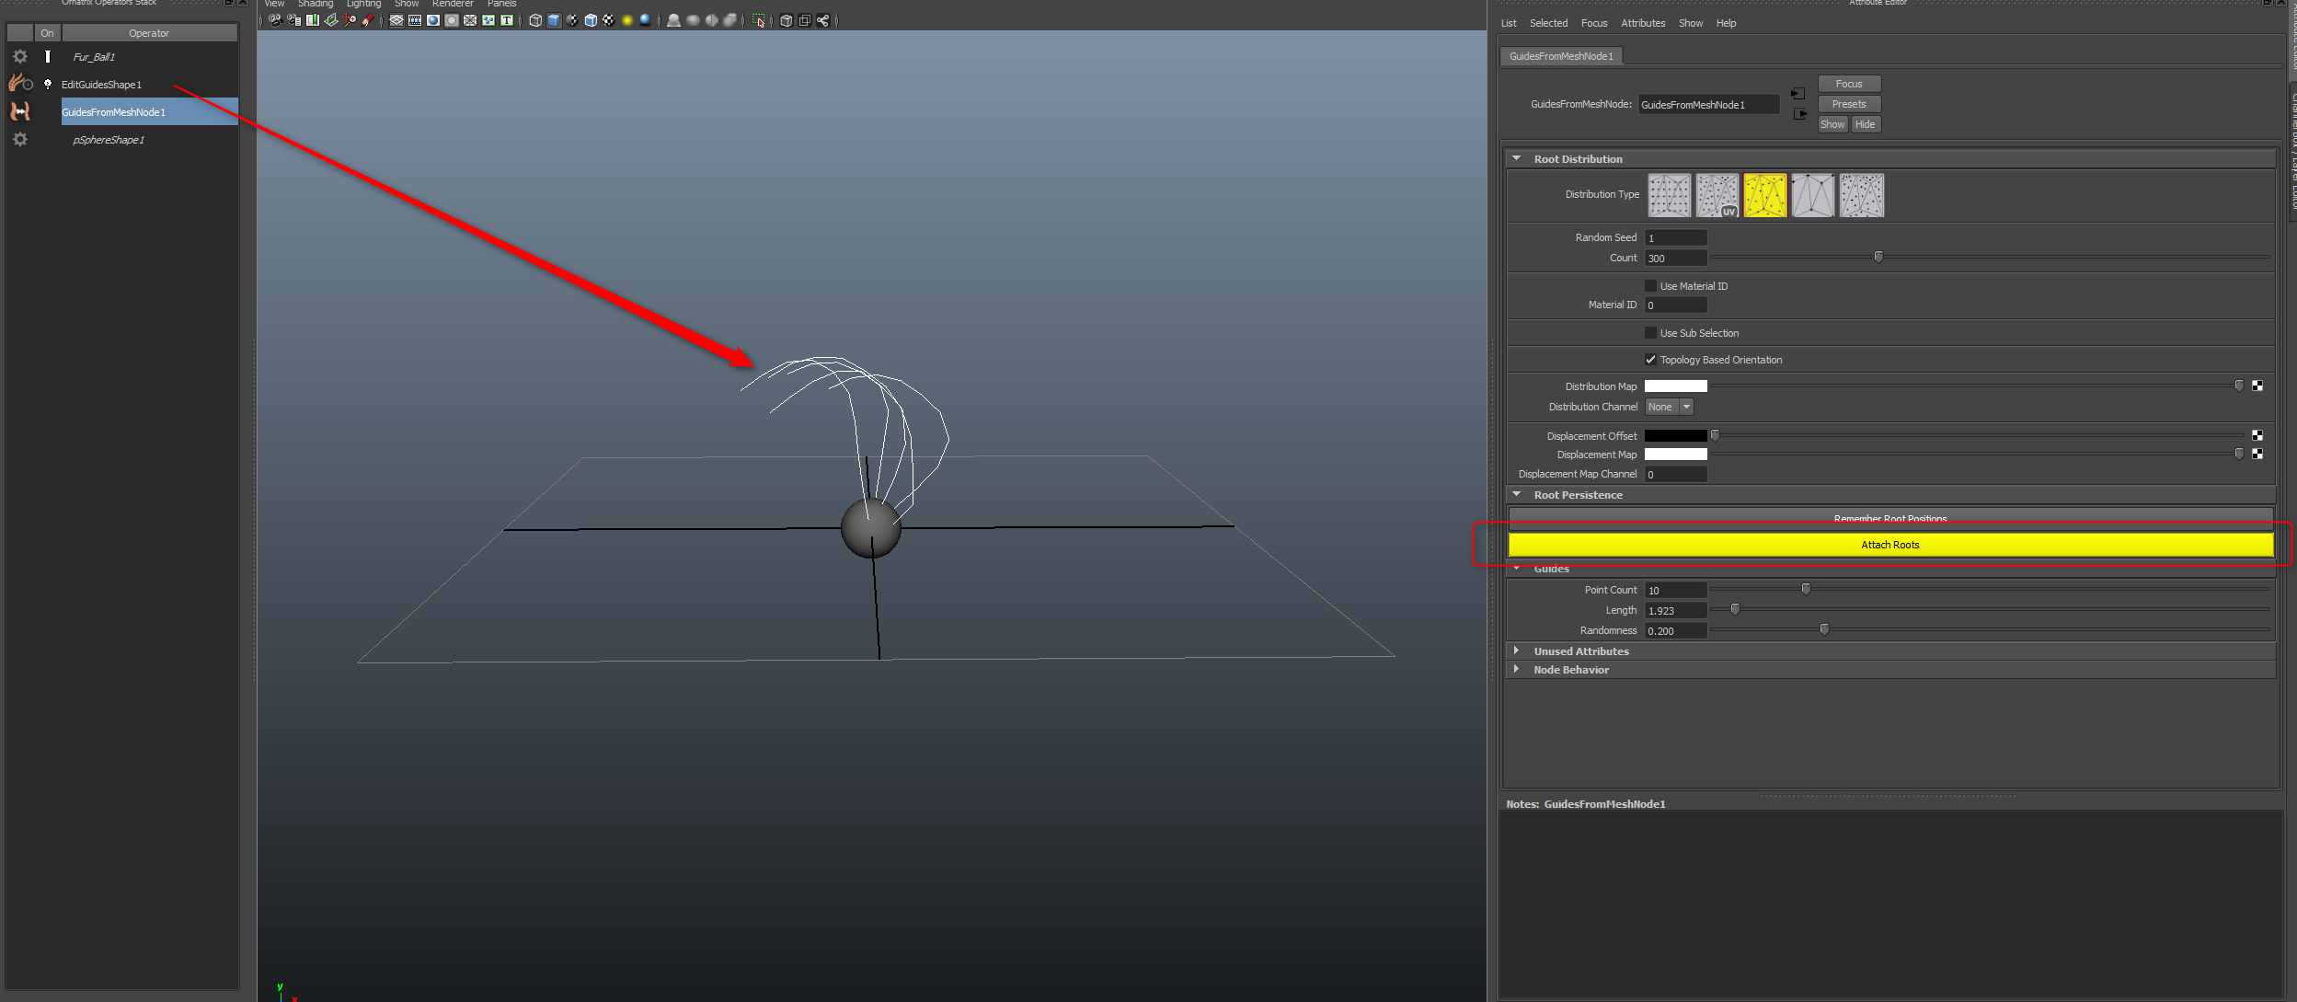Open the Attributes menu in Attribute Editor
The width and height of the screenshot is (2297, 1002).
click(1642, 23)
